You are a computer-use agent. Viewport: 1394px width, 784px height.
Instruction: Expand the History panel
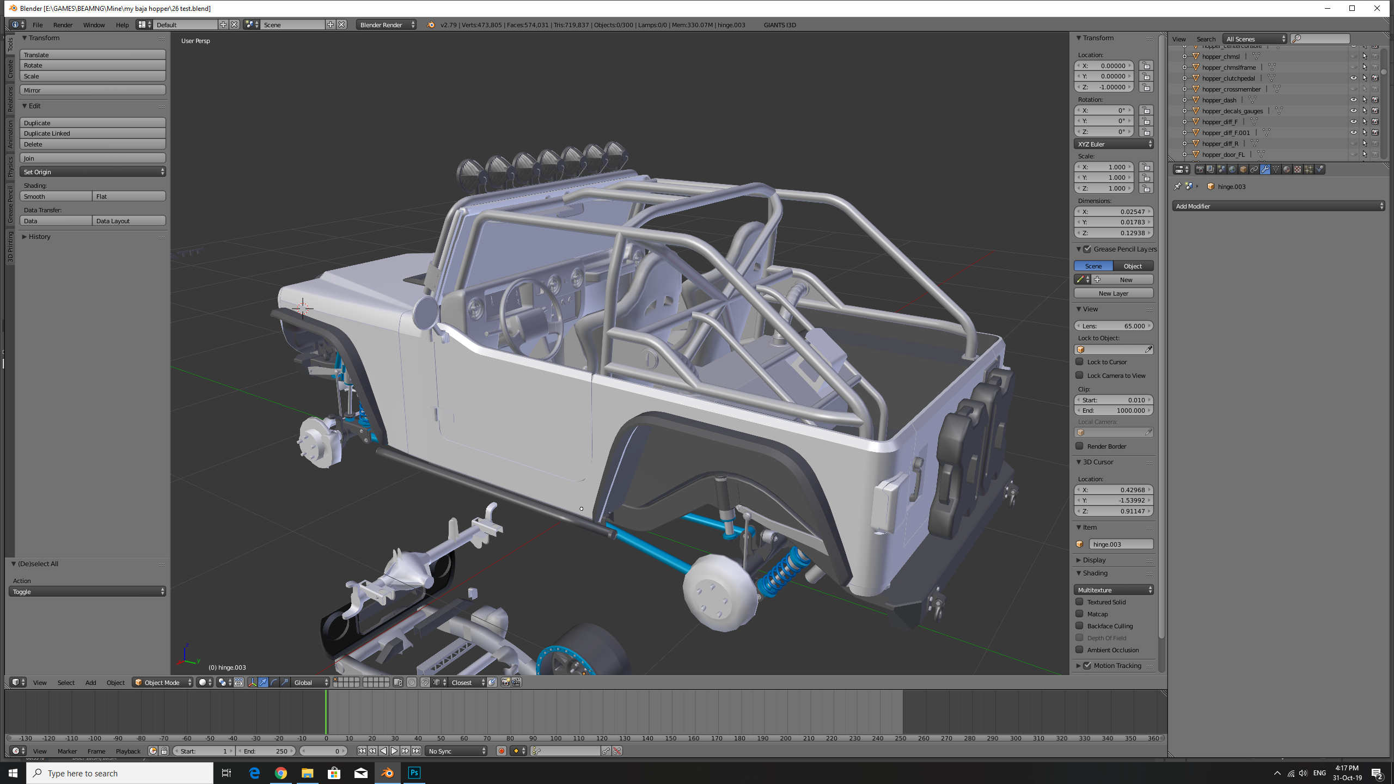pyautogui.click(x=39, y=237)
